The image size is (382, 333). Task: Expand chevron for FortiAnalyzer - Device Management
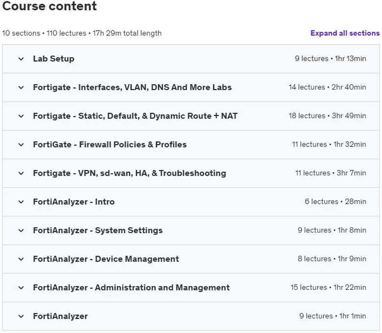tap(21, 259)
